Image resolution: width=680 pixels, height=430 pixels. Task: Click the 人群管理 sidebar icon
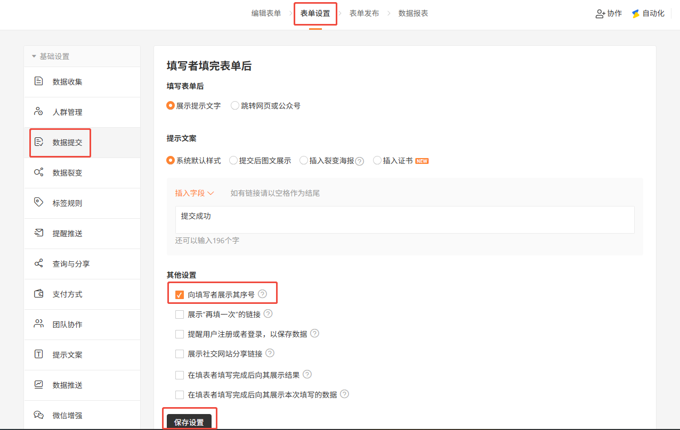tap(38, 112)
